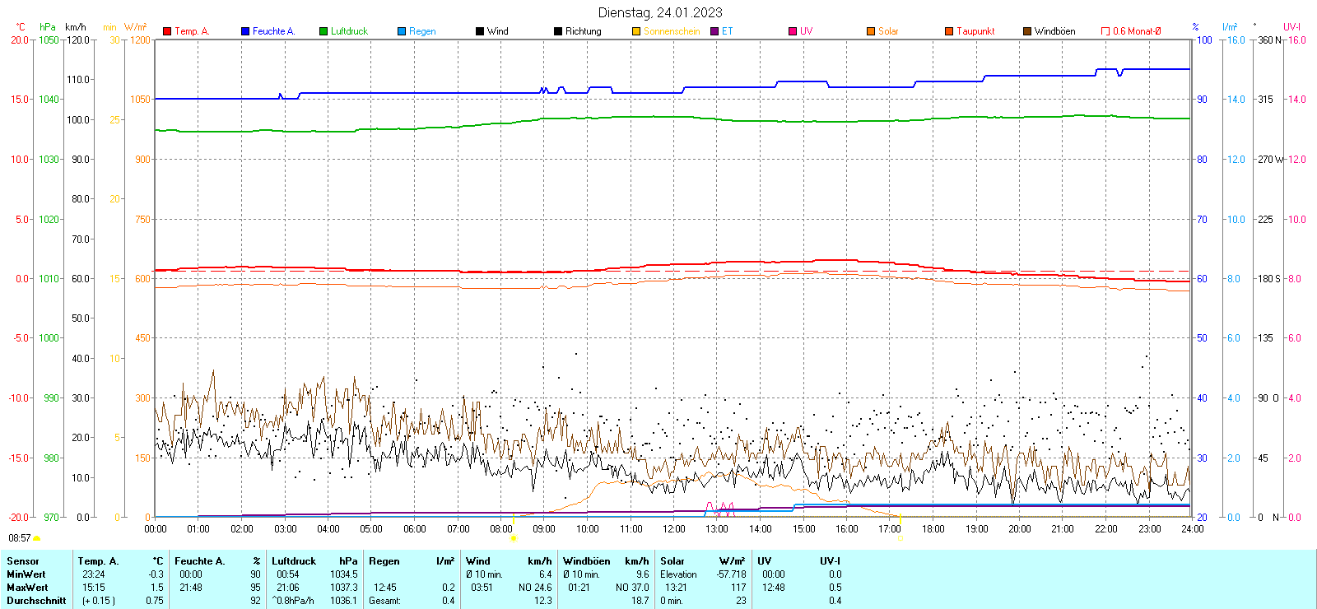The height and width of the screenshot is (609, 1317).
Task: Click the Luftdruck column header in table
Action: tap(294, 561)
